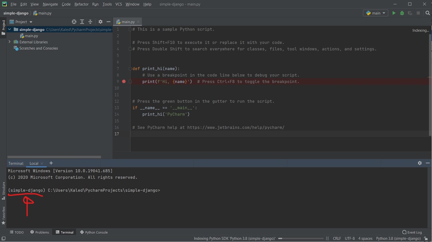Open the Event Log
The image size is (432, 242).
412,232
